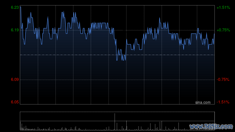This screenshot has height=132, width=235.
Task: Click the sina.com source text
Action: pos(203,103)
